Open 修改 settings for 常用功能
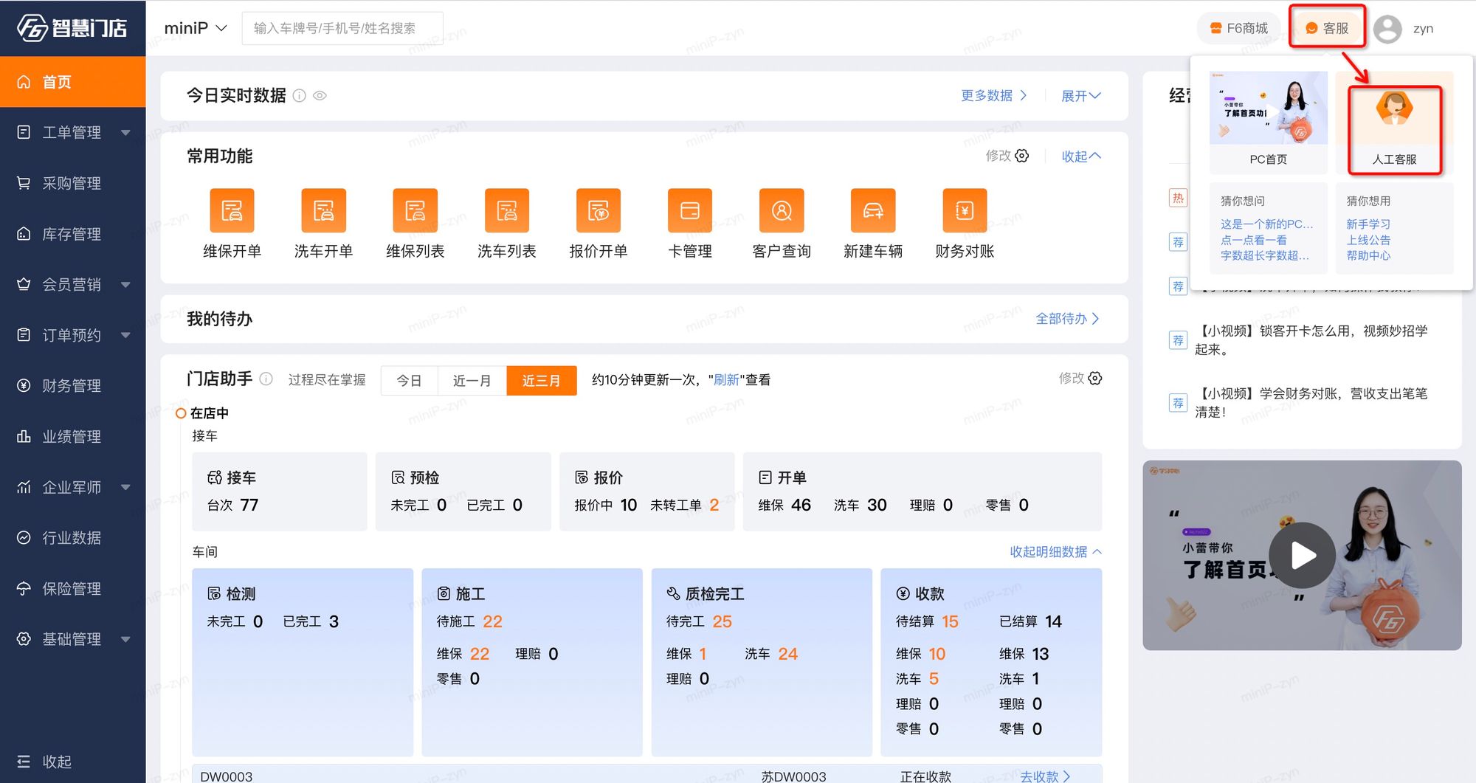The image size is (1476, 783). click(1007, 156)
